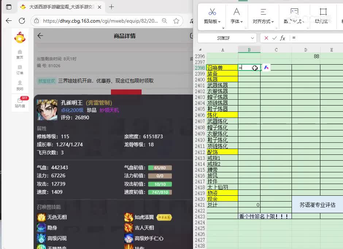
Task: Reload the page with the refresh icon
Action: point(22,21)
